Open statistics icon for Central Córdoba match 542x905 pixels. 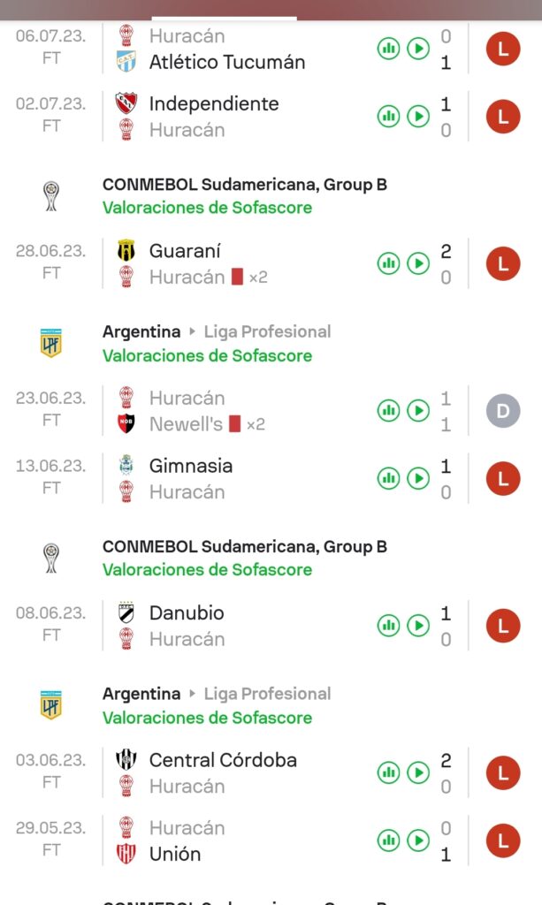coord(388,772)
